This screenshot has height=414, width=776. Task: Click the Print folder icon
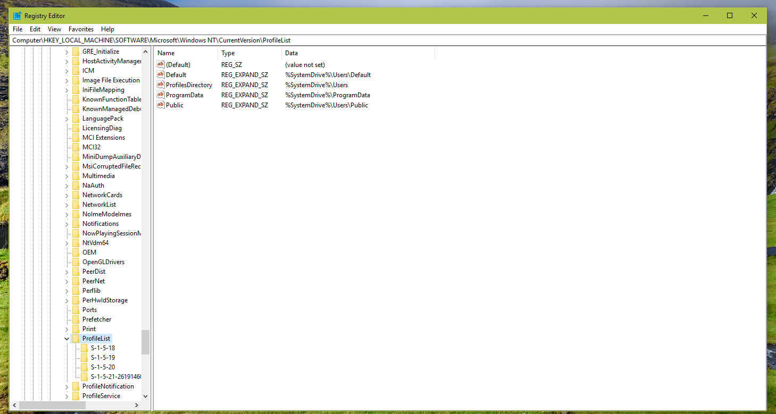(76, 329)
